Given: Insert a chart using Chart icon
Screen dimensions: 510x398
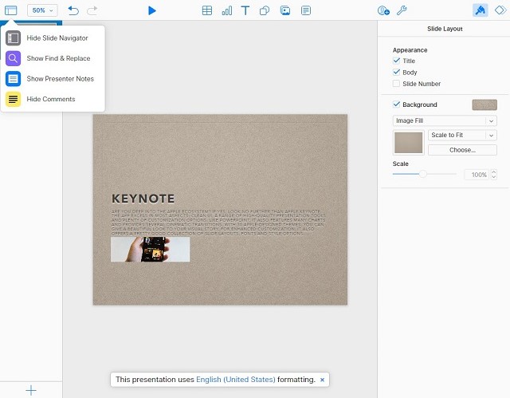Looking at the screenshot, I should pos(226,10).
